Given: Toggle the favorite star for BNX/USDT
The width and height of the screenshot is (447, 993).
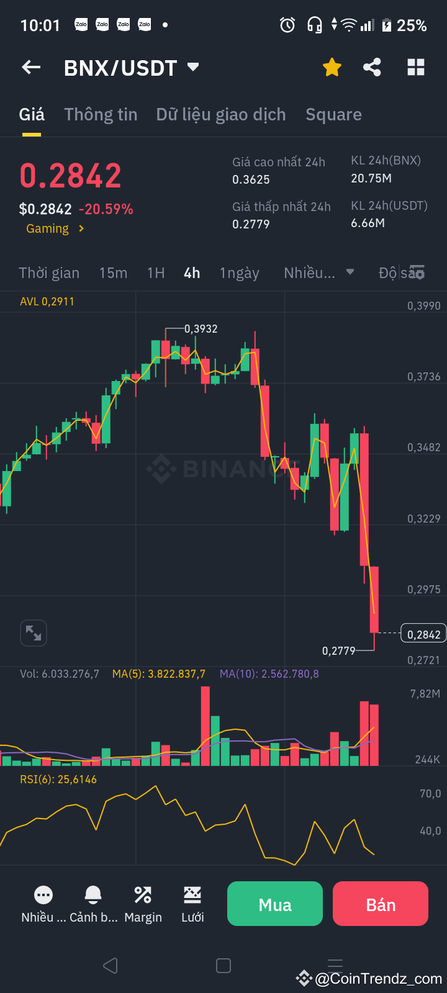Looking at the screenshot, I should 332,67.
